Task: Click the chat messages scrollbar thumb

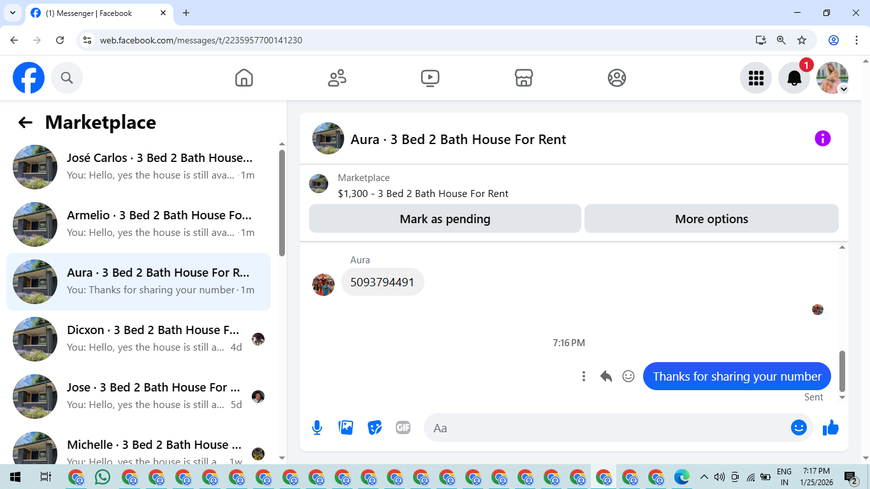Action: [842, 371]
